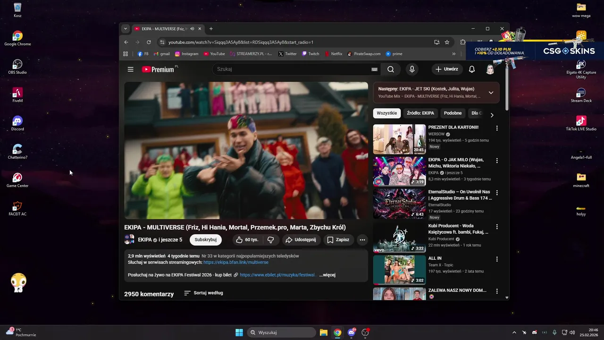Open options for PREZENT DLA KARTONII video
604x340 pixels.
(497, 128)
